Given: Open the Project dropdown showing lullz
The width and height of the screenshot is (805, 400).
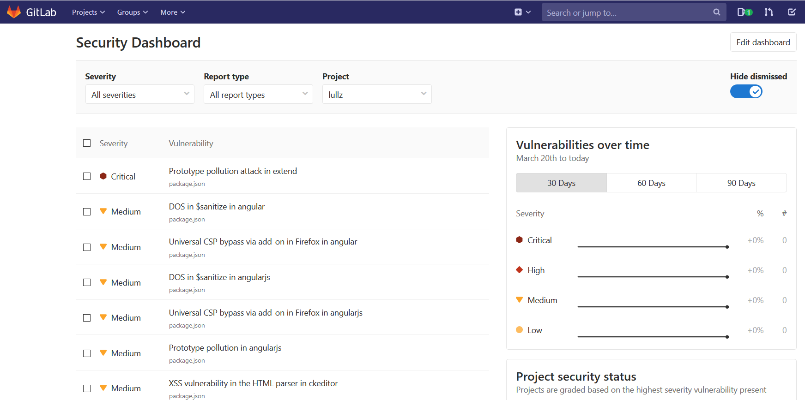Looking at the screenshot, I should point(377,94).
